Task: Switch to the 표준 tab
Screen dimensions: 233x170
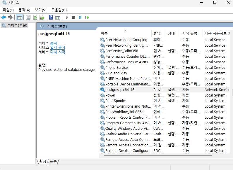Action: 53,161
